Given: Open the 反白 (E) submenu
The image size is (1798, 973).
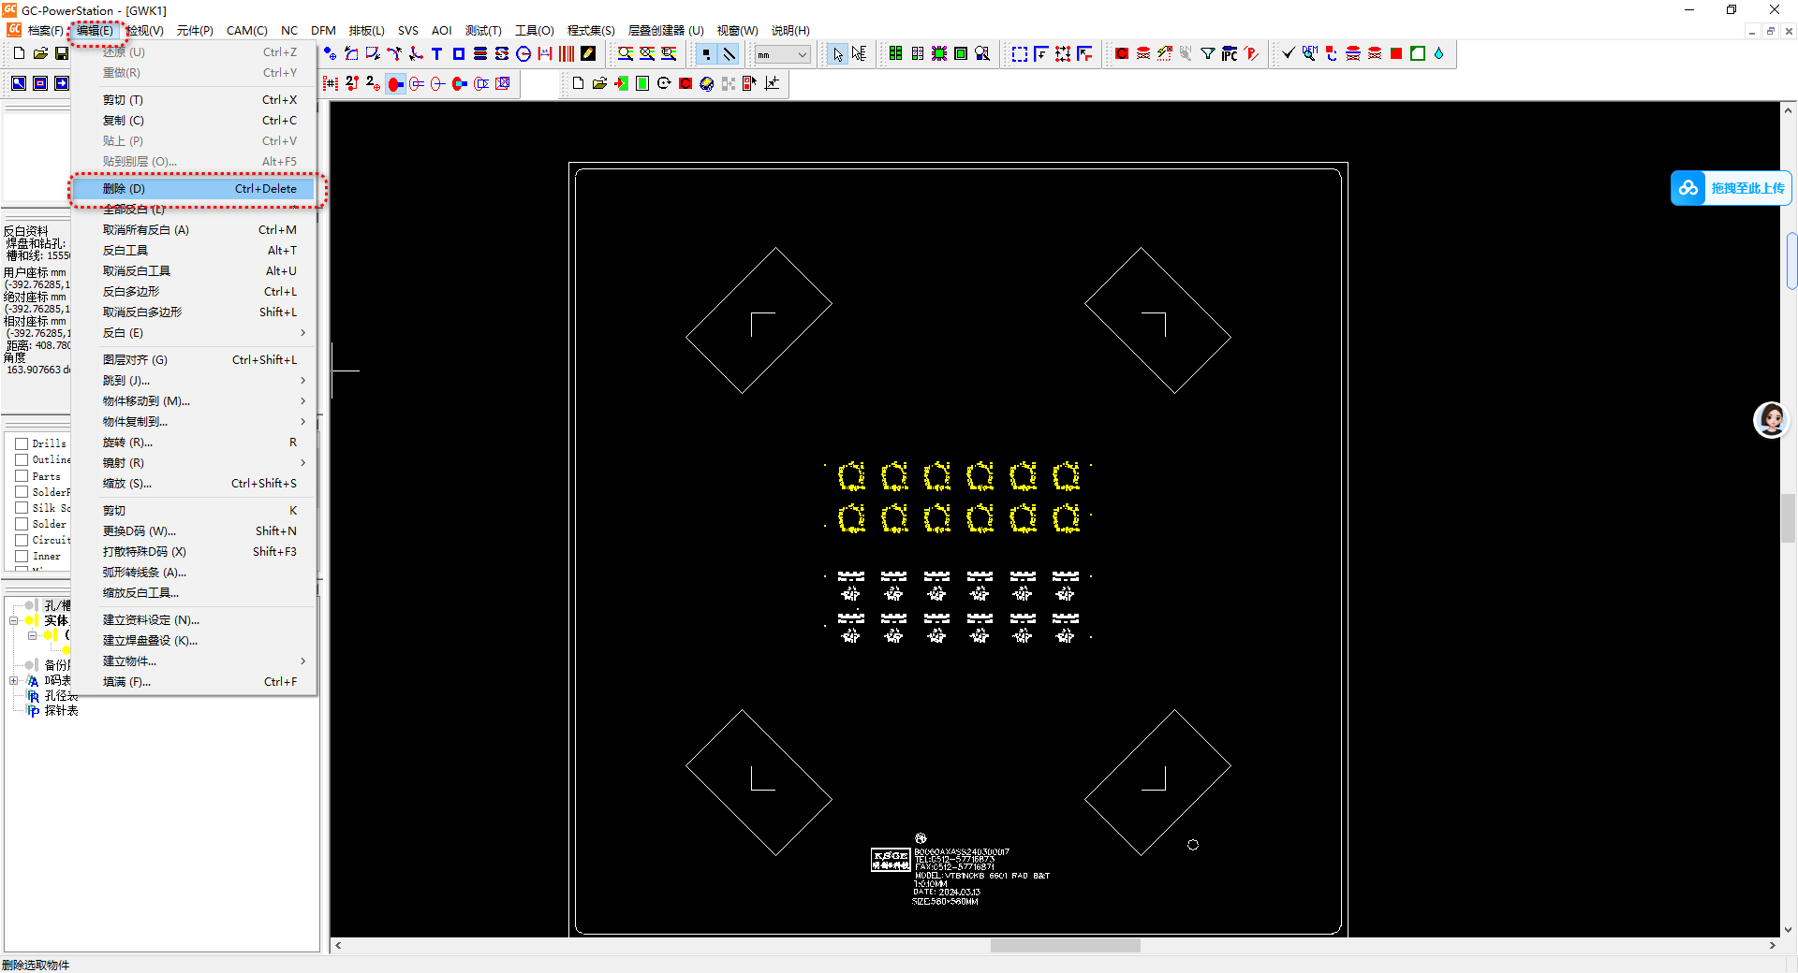Looking at the screenshot, I should (194, 333).
